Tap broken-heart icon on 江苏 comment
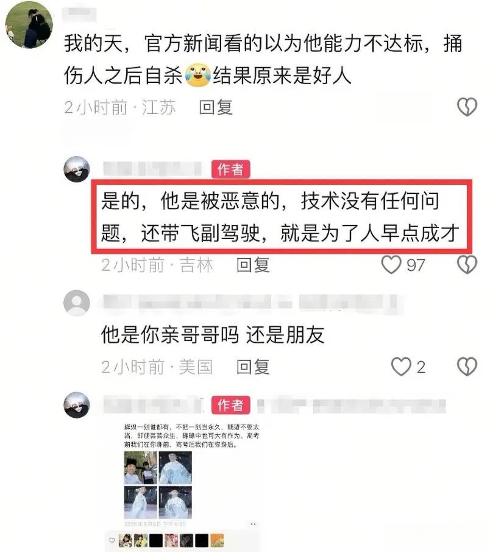Image resolution: width=490 pixels, height=552 pixels. (x=467, y=107)
